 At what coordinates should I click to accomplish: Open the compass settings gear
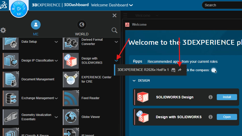(x=3, y=30)
